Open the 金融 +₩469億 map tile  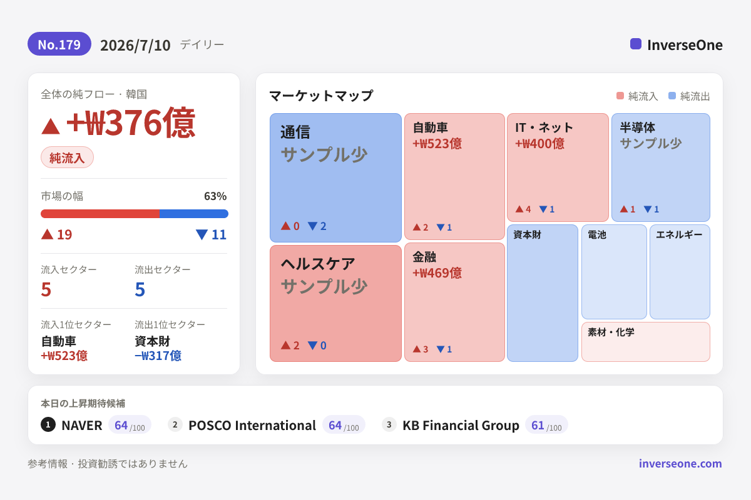tap(454, 302)
